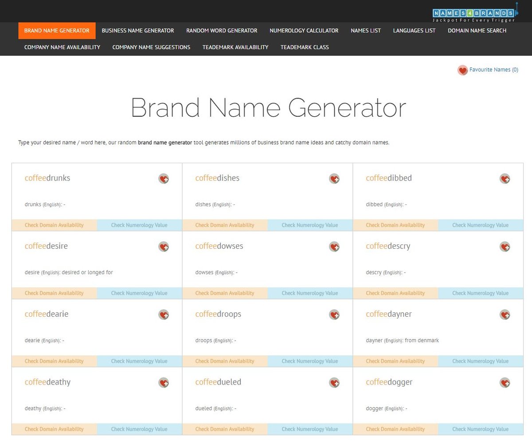Check Domain Availability for coffeedesire
The image size is (532, 444).
(54, 293)
